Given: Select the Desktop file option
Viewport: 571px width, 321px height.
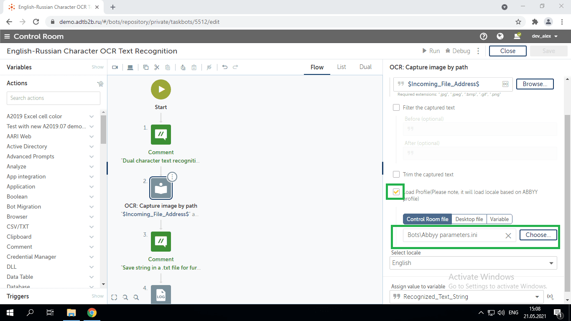Looking at the screenshot, I should [x=469, y=219].
